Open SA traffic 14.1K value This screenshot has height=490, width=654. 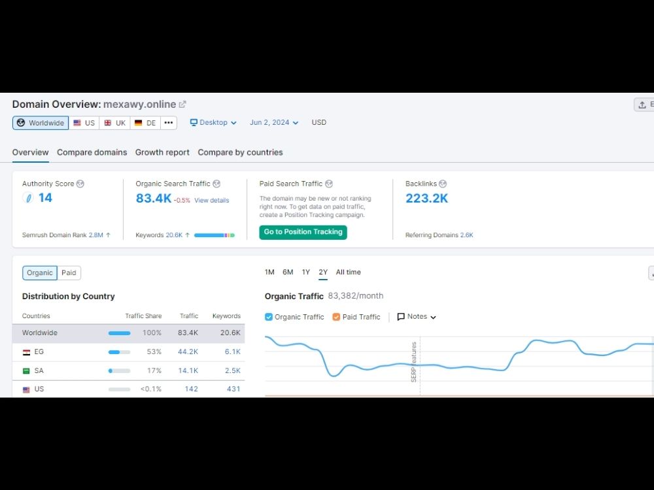(188, 370)
